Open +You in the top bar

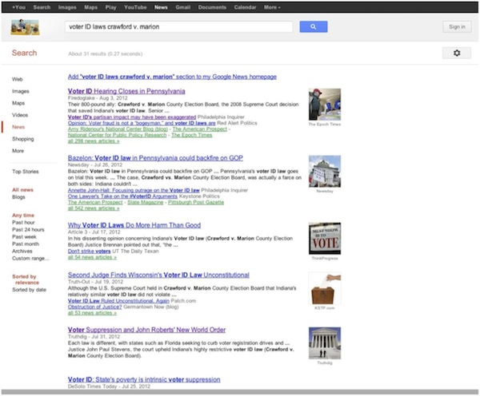click(x=18, y=7)
